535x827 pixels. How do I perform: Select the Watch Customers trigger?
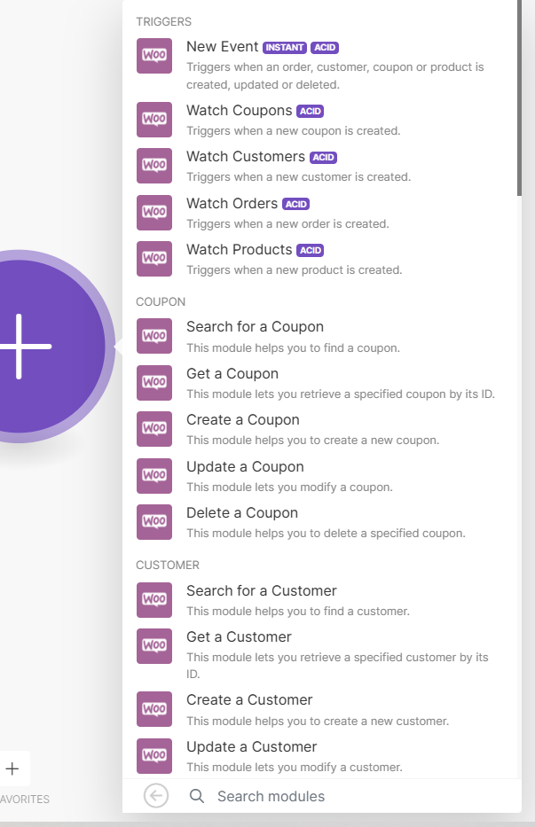click(x=246, y=157)
